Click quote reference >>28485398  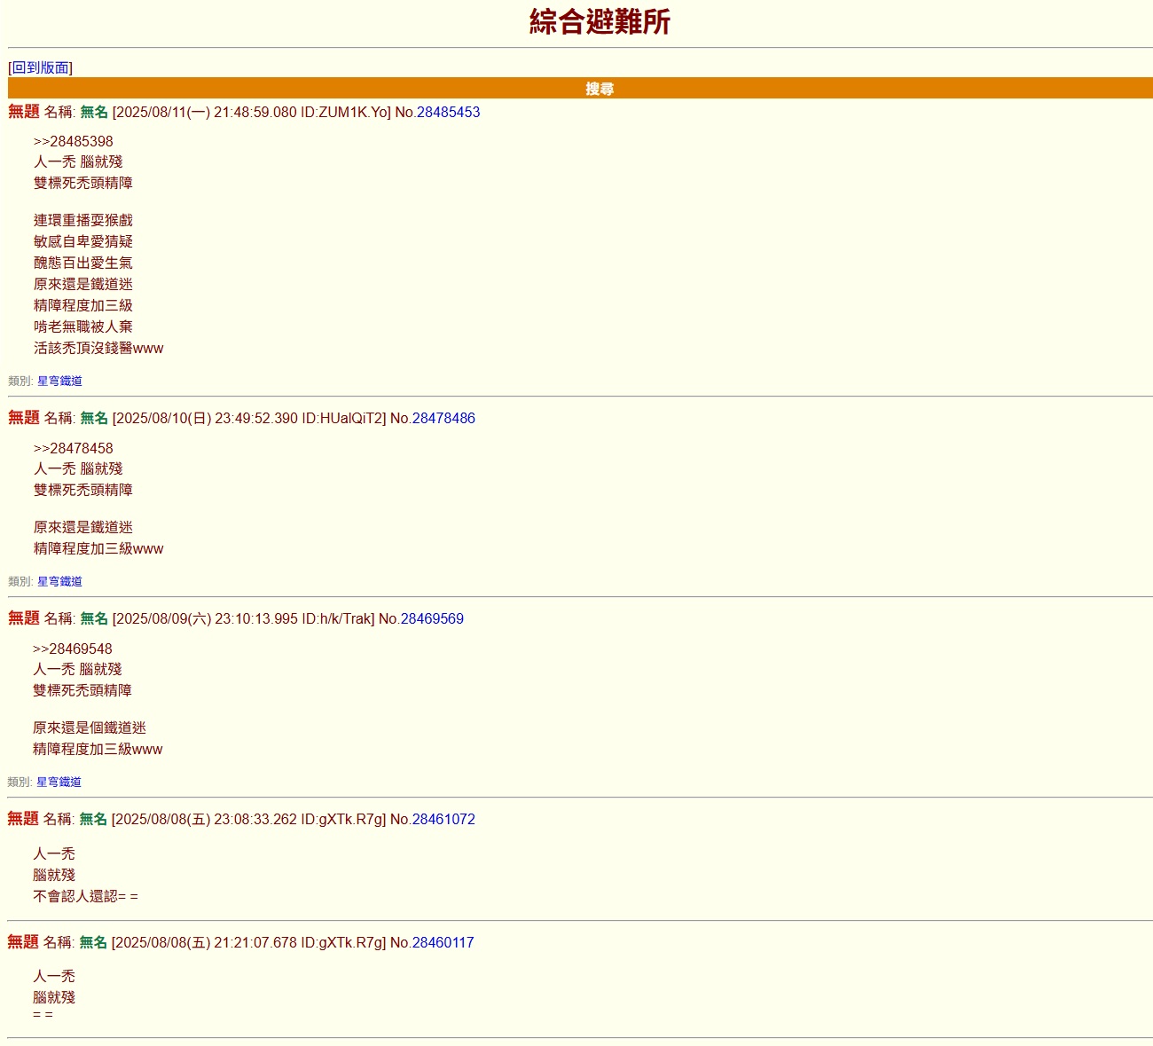(x=74, y=141)
